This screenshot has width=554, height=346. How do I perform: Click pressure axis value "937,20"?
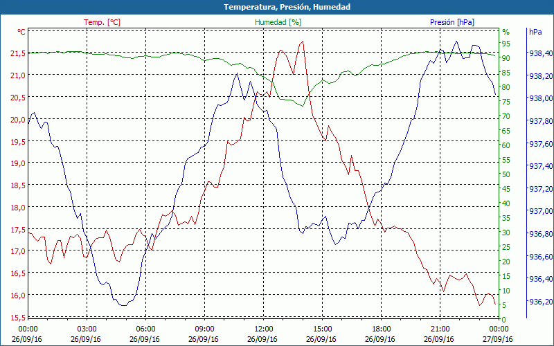tap(540, 188)
